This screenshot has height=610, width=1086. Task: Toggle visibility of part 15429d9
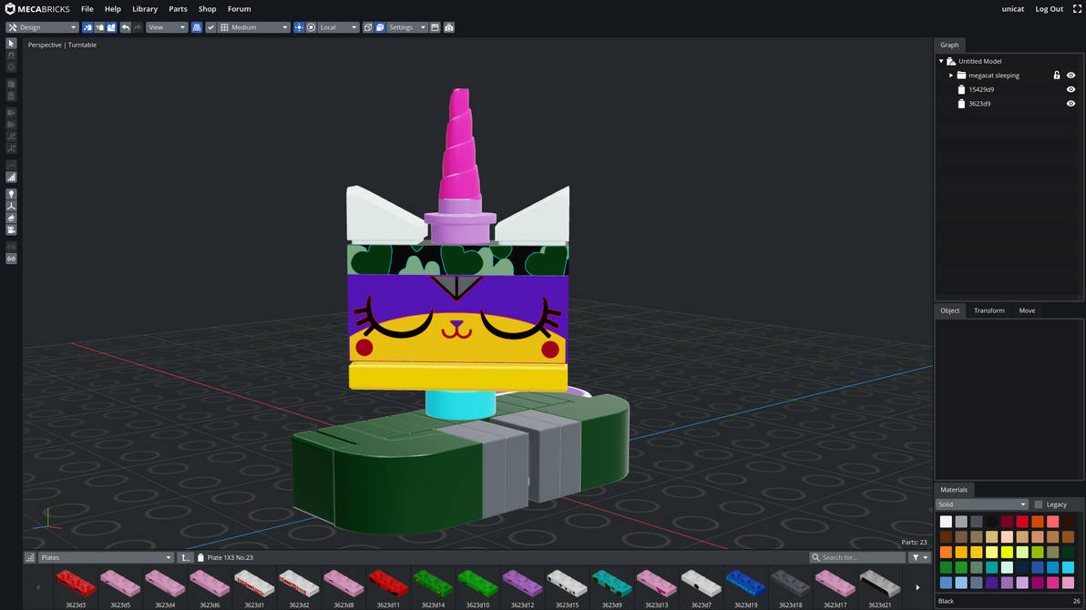point(1071,89)
